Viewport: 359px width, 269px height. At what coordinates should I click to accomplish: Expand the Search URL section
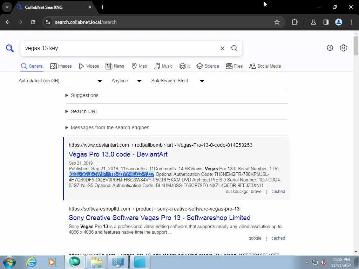(x=82, y=111)
